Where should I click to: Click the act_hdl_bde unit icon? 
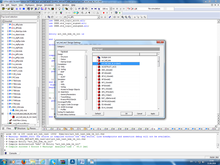tap(99, 60)
